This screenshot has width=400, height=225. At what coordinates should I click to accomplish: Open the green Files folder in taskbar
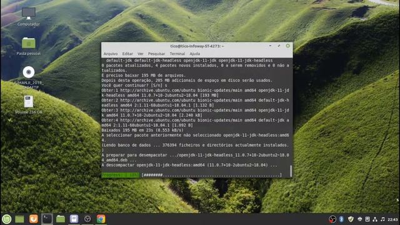61,219
